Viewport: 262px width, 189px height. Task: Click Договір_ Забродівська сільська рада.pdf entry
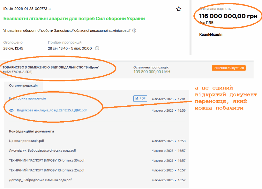(40, 180)
